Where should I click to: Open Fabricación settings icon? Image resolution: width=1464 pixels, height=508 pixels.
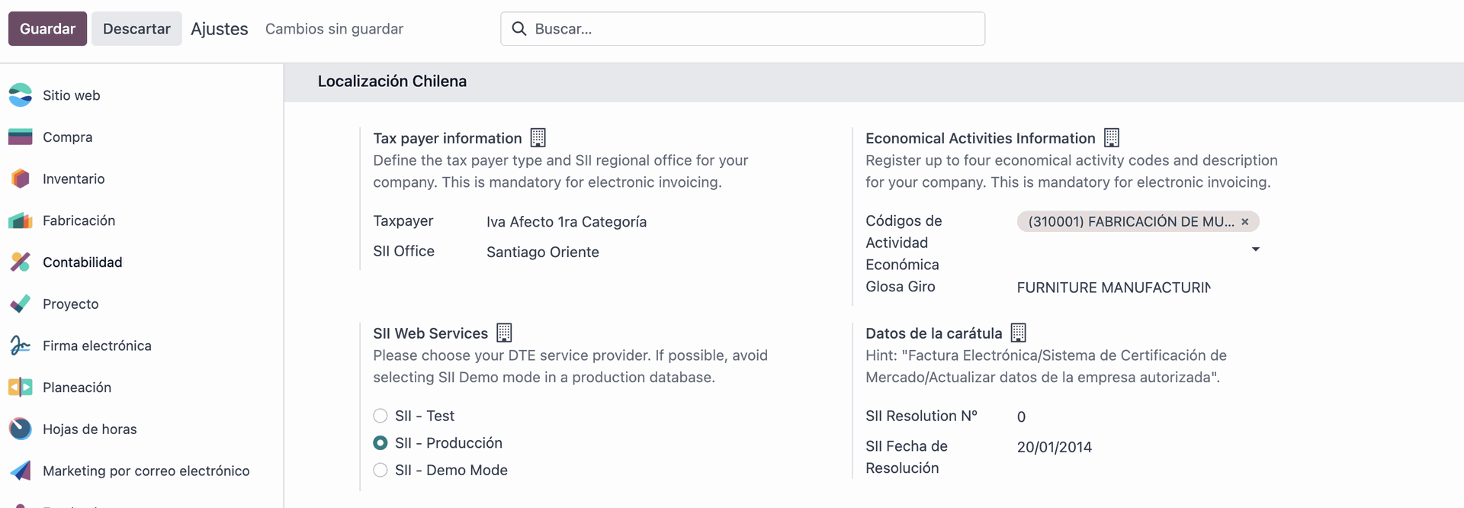point(21,220)
